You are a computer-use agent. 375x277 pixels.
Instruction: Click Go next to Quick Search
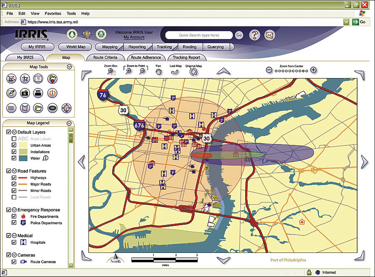[x=239, y=35]
